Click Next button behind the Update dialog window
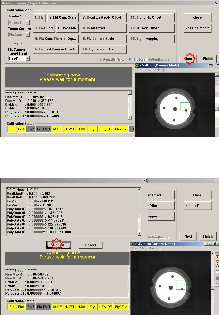Screen dimensions: 219x315 click(x=188, y=237)
